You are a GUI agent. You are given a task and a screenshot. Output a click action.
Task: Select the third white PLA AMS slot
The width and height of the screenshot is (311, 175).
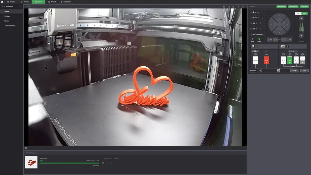pos(296,60)
